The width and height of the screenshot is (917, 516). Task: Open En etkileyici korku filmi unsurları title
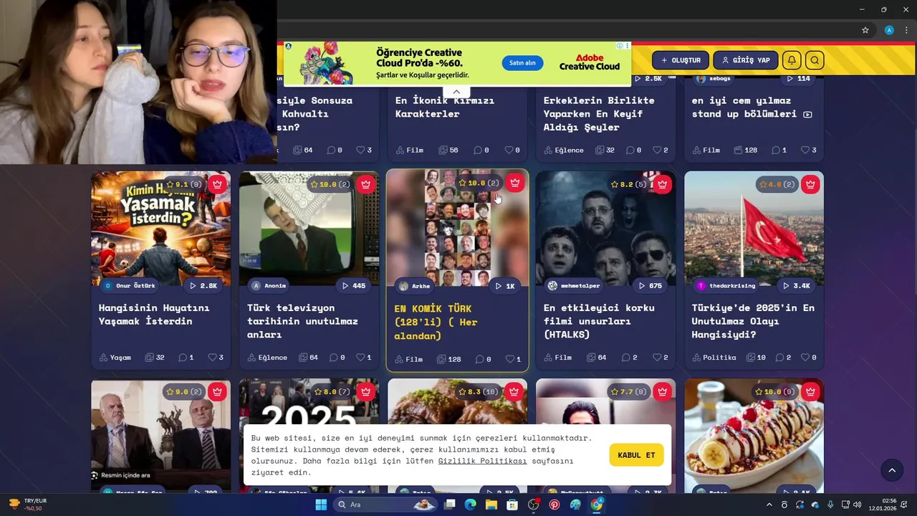(599, 321)
